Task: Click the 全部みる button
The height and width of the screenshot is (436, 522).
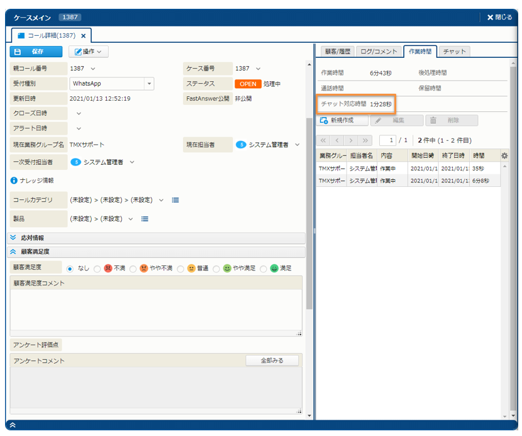Action: [x=272, y=361]
